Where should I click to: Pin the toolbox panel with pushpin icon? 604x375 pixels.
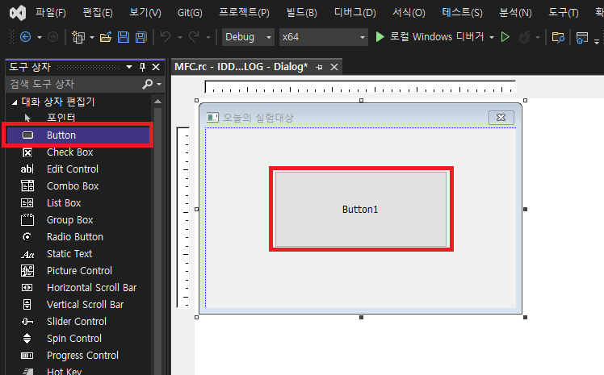pos(143,67)
